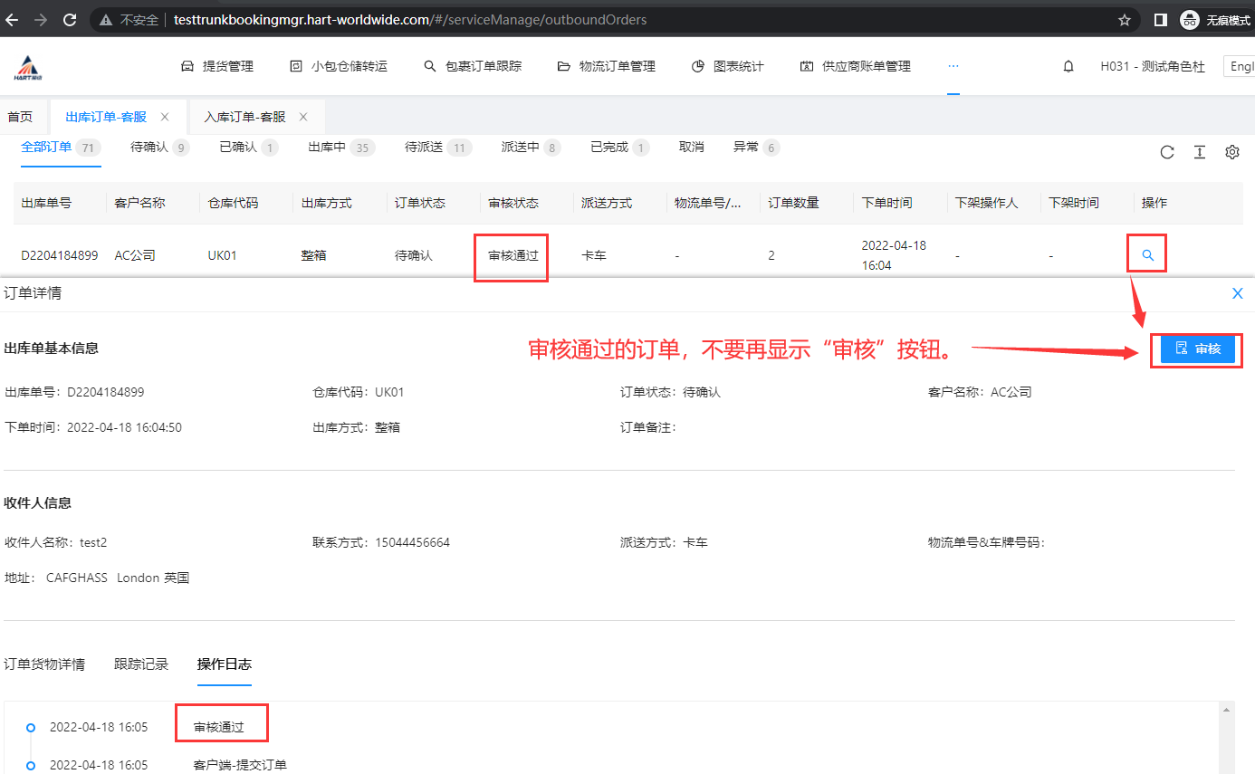Expand the more menu ellipsis

click(953, 66)
